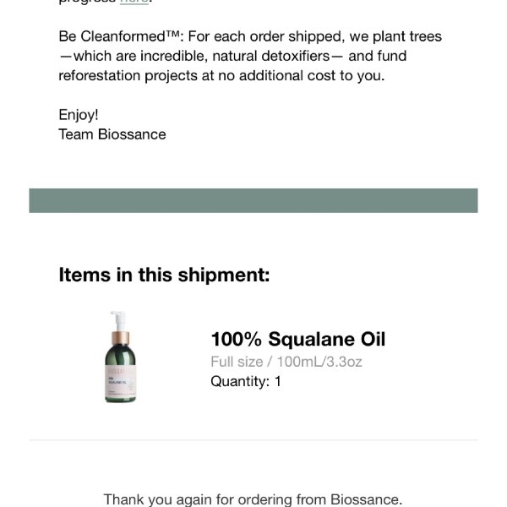Click "reforestation projects" in the paragraph
This screenshot has height=507, width=507.
128,76
